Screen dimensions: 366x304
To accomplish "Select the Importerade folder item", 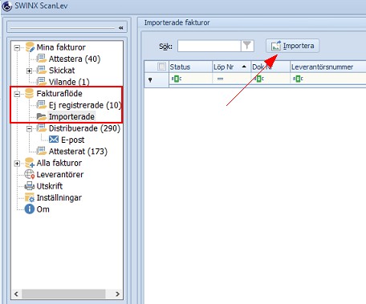I will point(71,117).
